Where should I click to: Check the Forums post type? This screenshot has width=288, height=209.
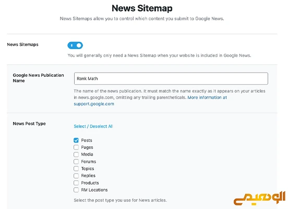click(x=76, y=161)
